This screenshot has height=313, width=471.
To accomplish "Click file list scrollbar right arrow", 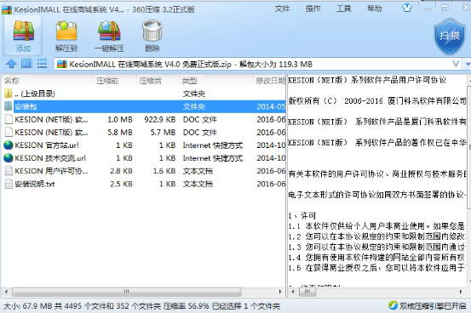I will (280, 292).
